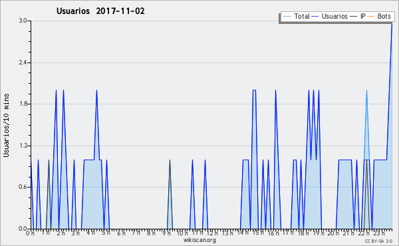Click the 20 h x-axis label

[333, 233]
